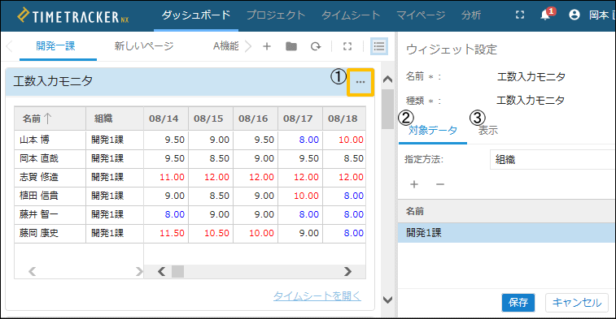Click horizontal scrollbar thumb under dates
Image resolution: width=616 pixels, height=319 pixels.
tap(177, 272)
